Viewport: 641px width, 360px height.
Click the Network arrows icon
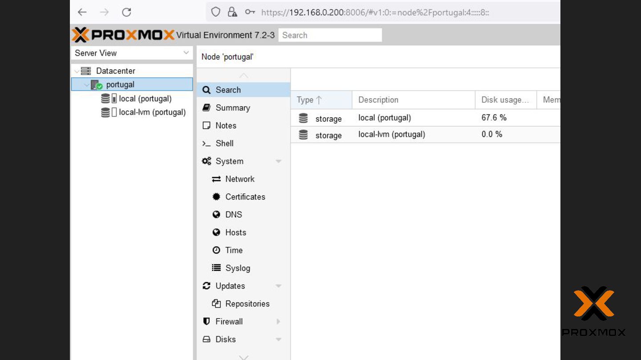(216, 179)
